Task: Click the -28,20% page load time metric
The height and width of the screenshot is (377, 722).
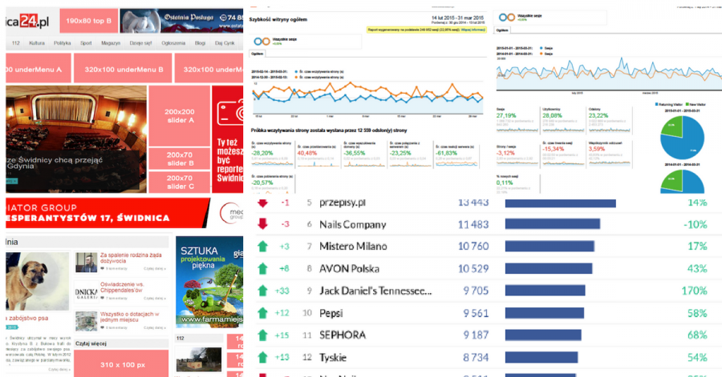Action: coord(262,153)
